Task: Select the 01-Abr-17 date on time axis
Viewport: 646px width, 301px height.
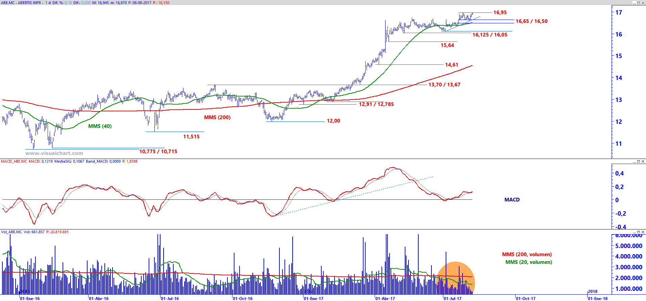Action: [385, 298]
